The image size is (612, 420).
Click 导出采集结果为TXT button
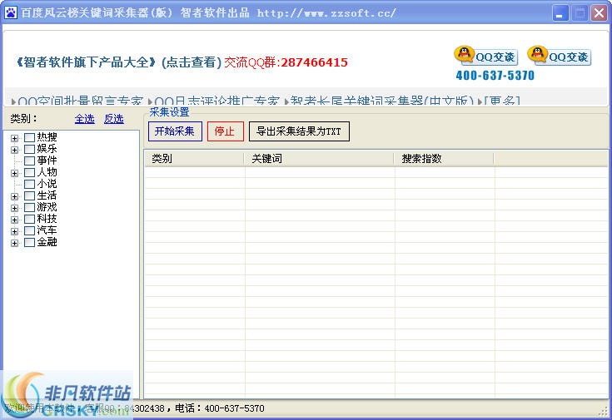(x=299, y=131)
